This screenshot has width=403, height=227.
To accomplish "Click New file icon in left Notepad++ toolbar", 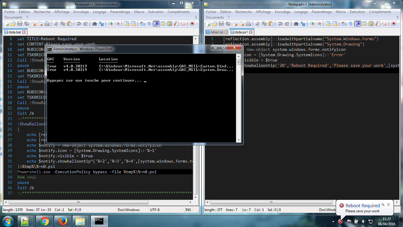I will tap(6, 24).
